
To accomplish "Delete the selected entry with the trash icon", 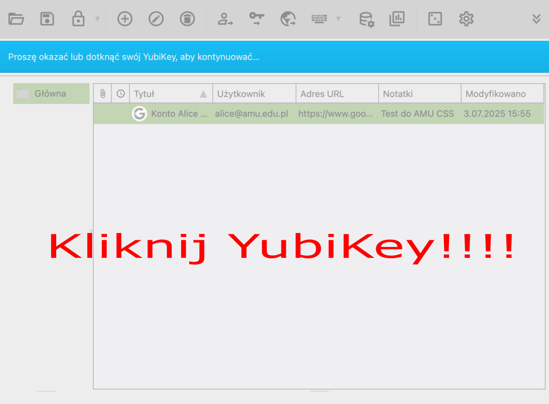I will point(187,19).
